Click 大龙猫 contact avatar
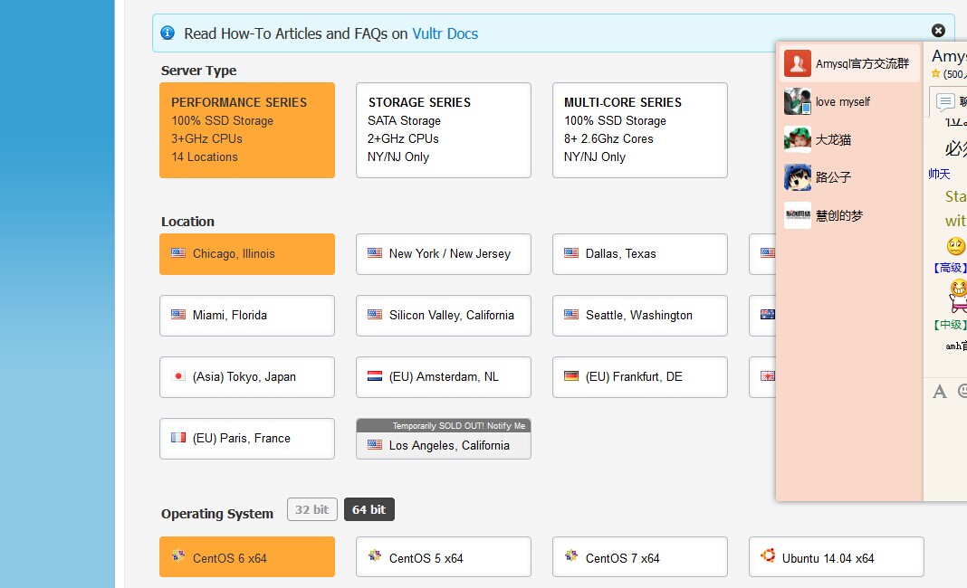The width and height of the screenshot is (967, 588). 798,139
